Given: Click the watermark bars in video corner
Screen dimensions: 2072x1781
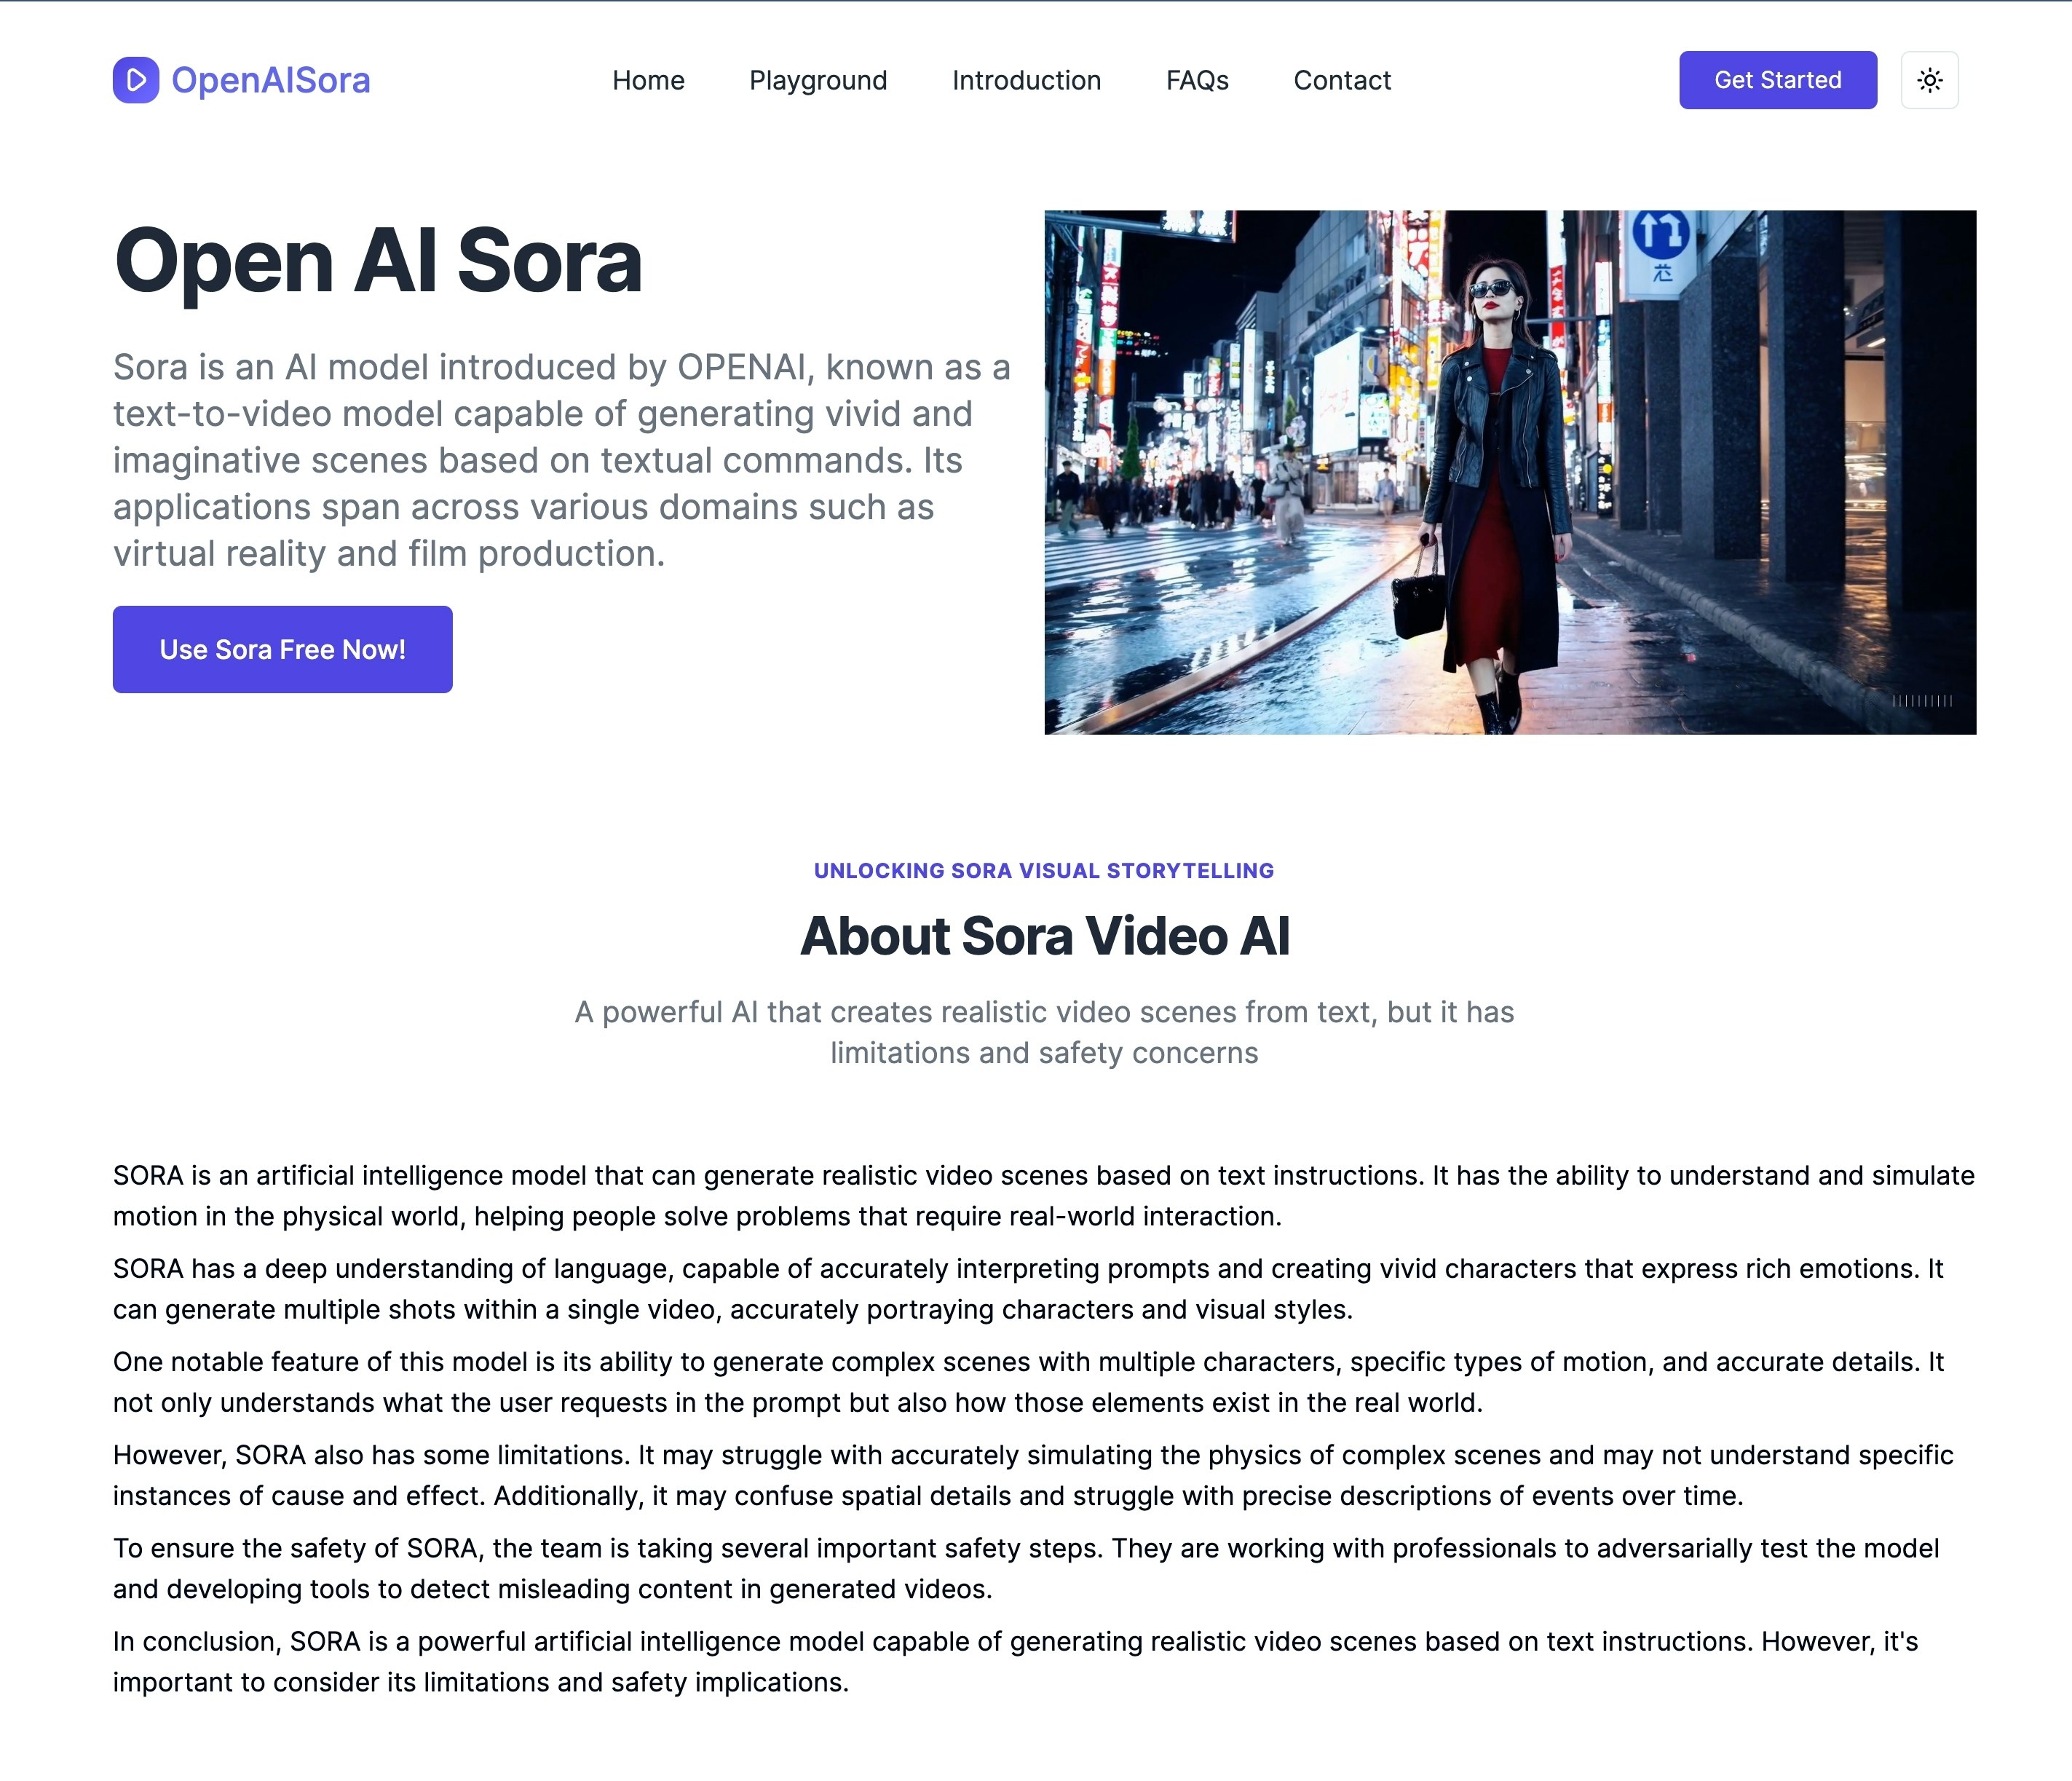Looking at the screenshot, I should pos(1922,701).
